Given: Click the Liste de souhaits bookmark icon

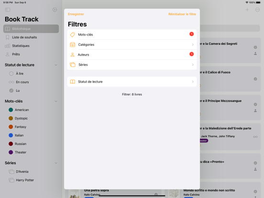Looking at the screenshot, I should click(7, 37).
